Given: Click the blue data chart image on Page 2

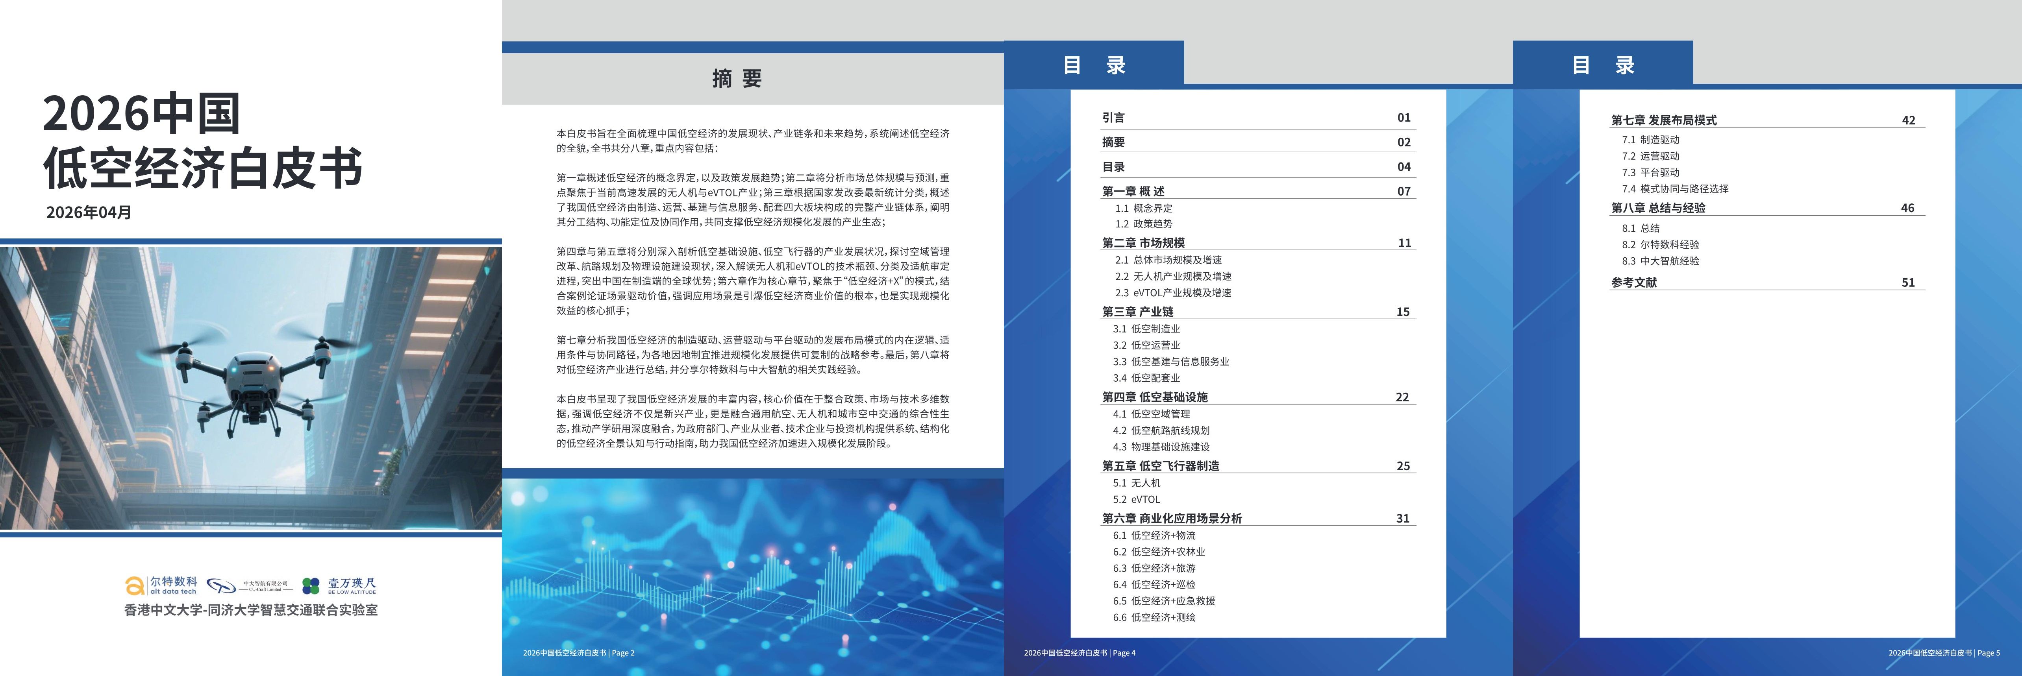Looking at the screenshot, I should pyautogui.click(x=753, y=577).
